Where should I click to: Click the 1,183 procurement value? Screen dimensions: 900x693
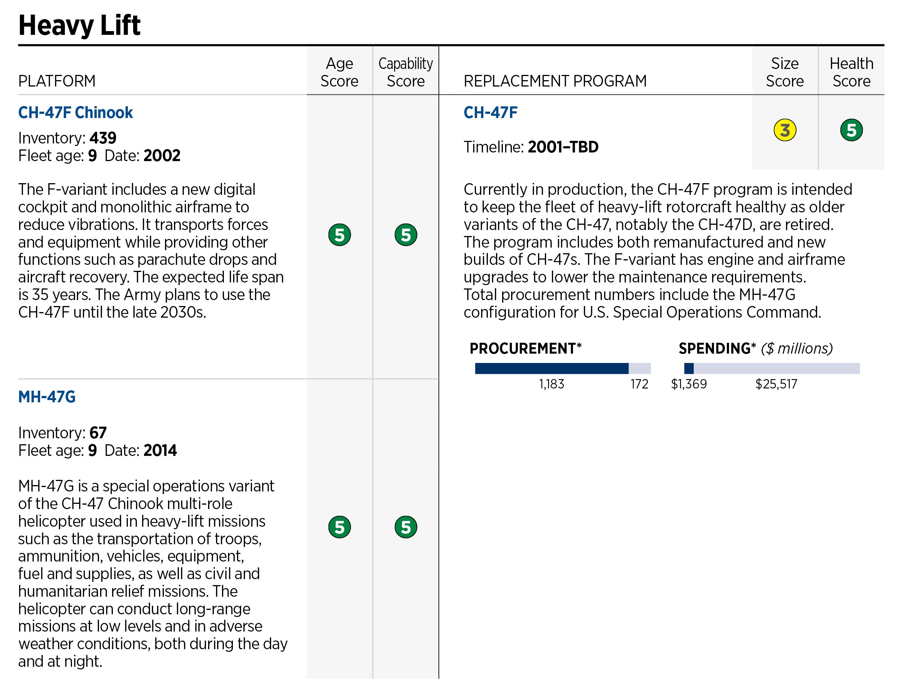551,384
